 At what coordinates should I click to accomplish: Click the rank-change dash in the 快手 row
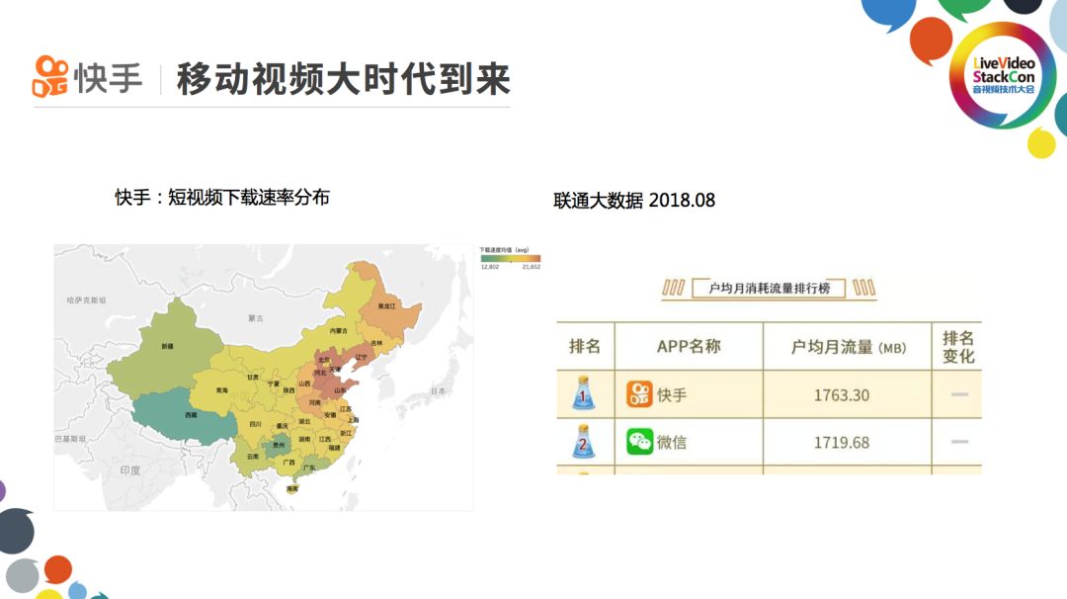959,394
